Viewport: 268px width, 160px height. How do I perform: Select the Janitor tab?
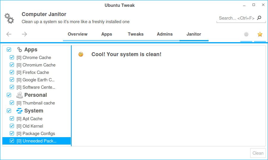pyautogui.click(x=194, y=34)
